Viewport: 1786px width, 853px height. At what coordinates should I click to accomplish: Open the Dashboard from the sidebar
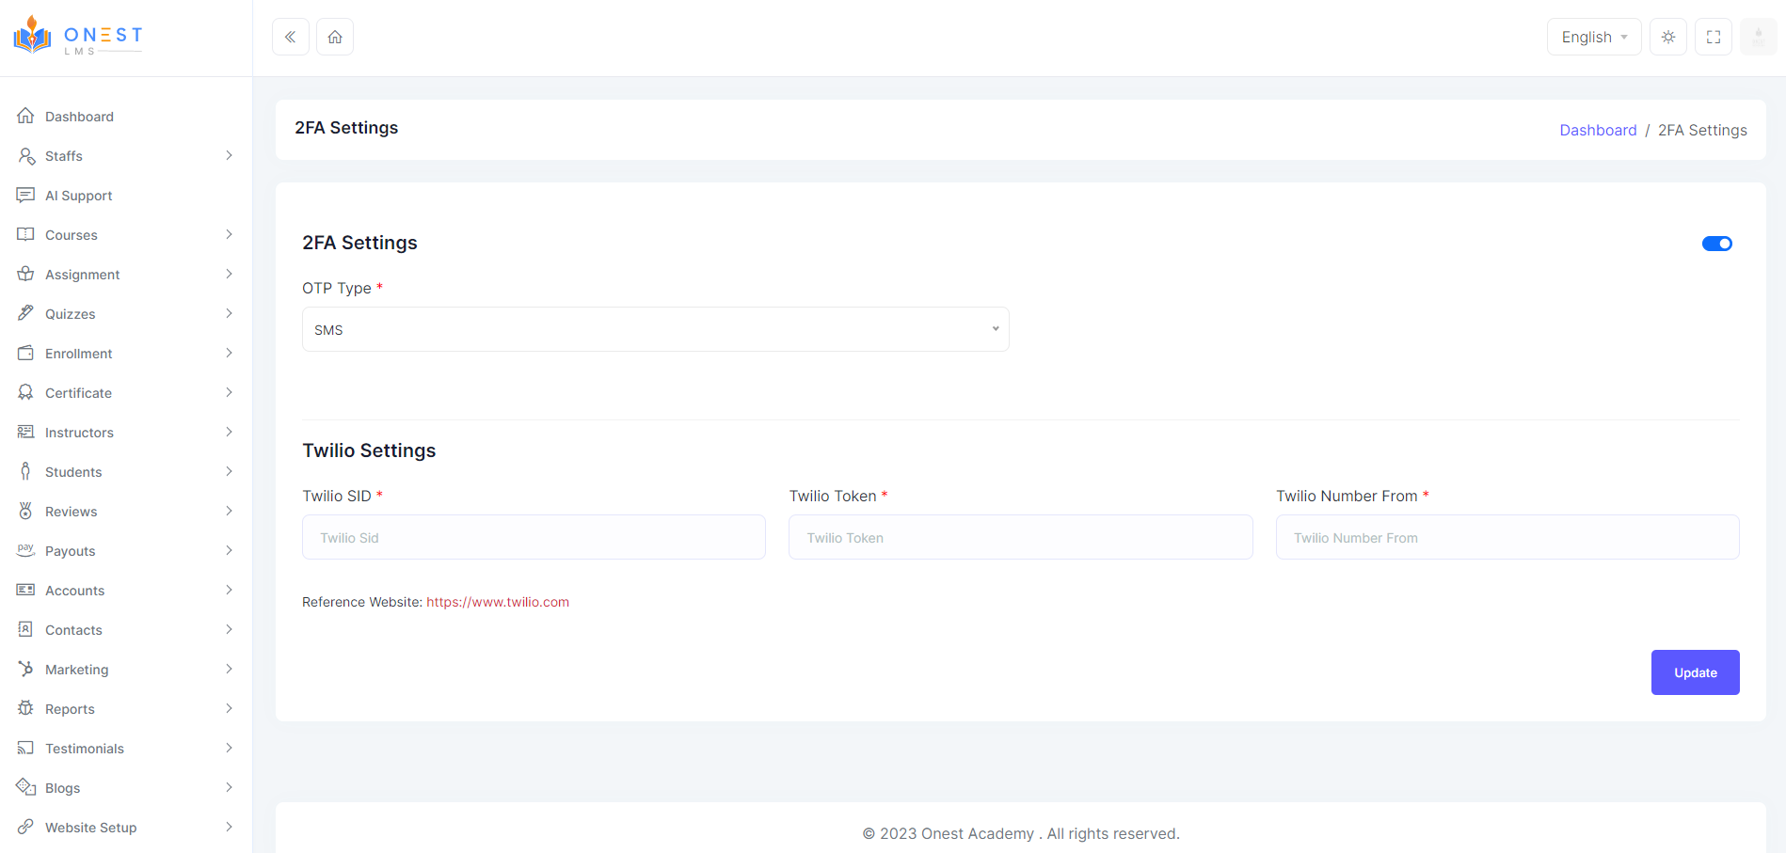coord(79,116)
